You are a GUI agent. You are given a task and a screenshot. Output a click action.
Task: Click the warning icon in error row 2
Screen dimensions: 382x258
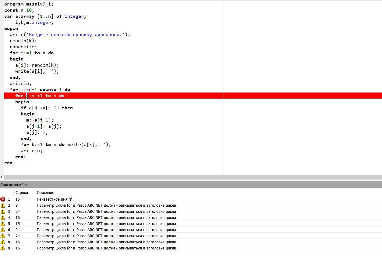[3, 205]
